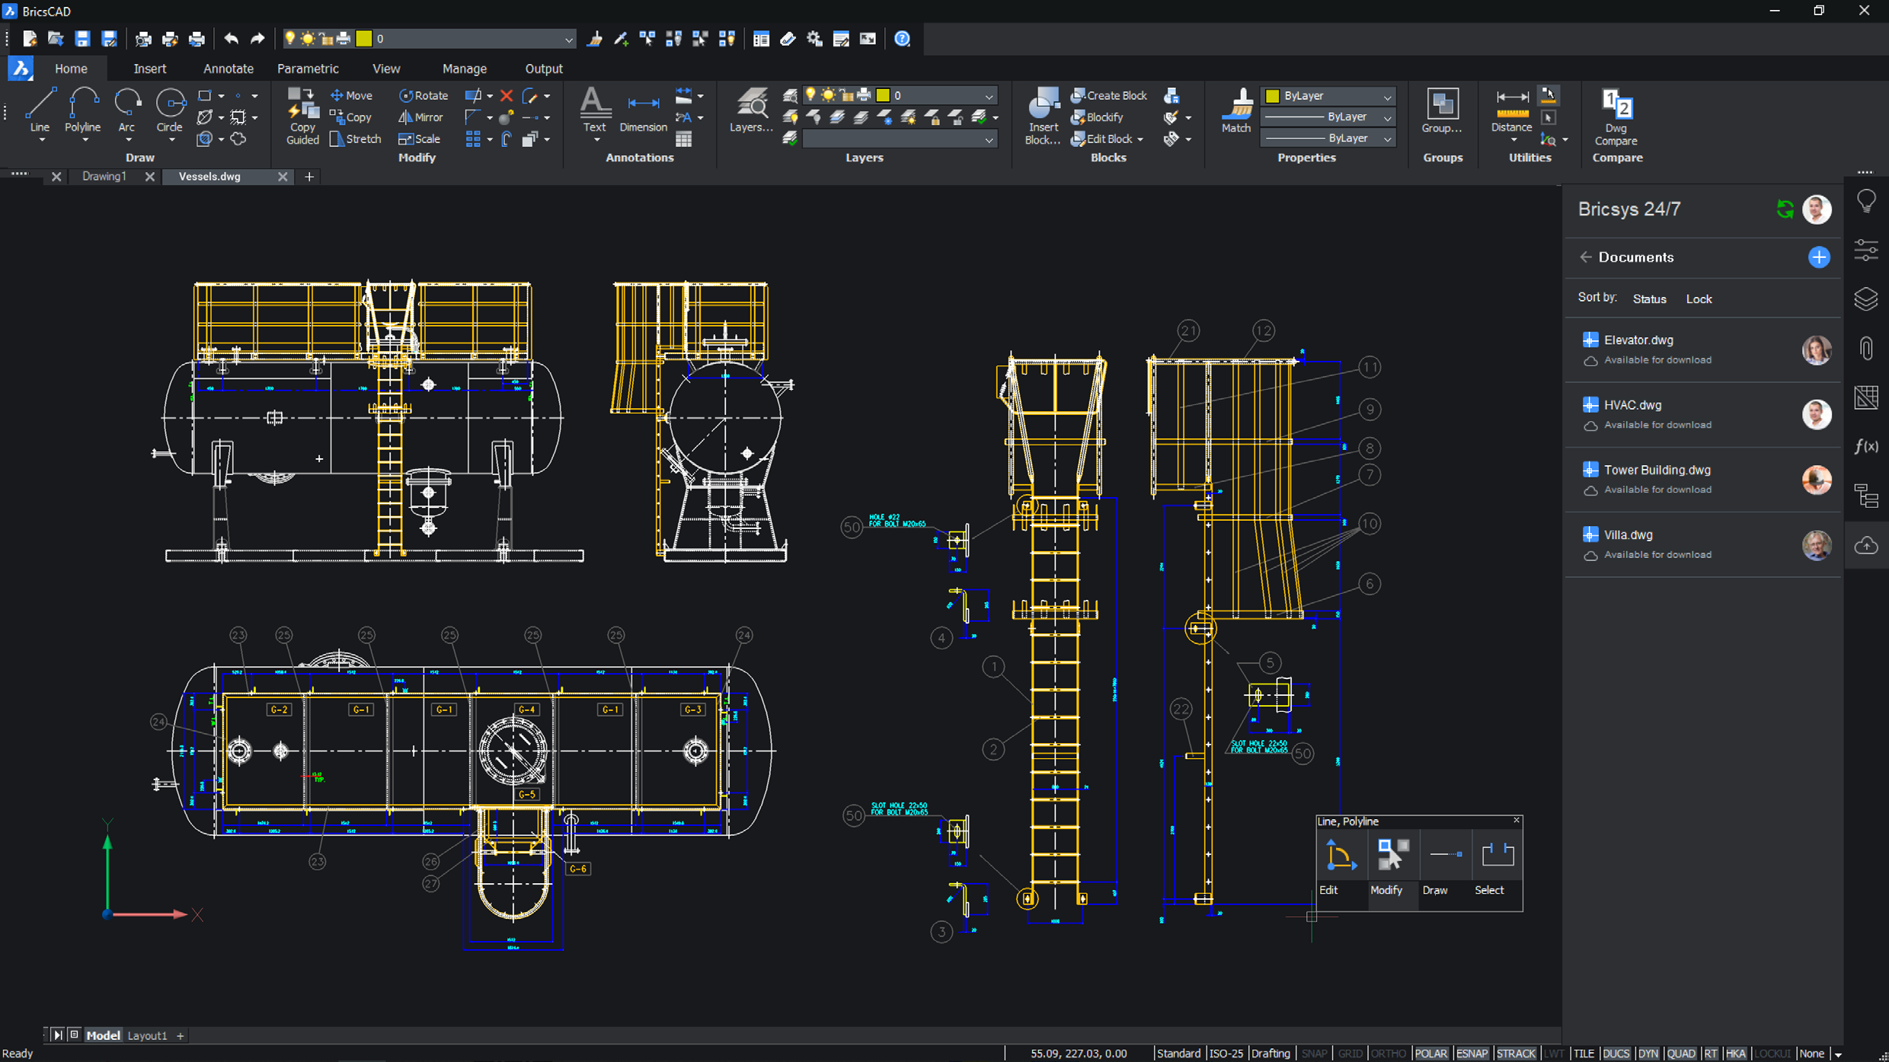The width and height of the screenshot is (1889, 1062).
Task: Expand the ribbon layer name dropdown
Action: (x=989, y=96)
